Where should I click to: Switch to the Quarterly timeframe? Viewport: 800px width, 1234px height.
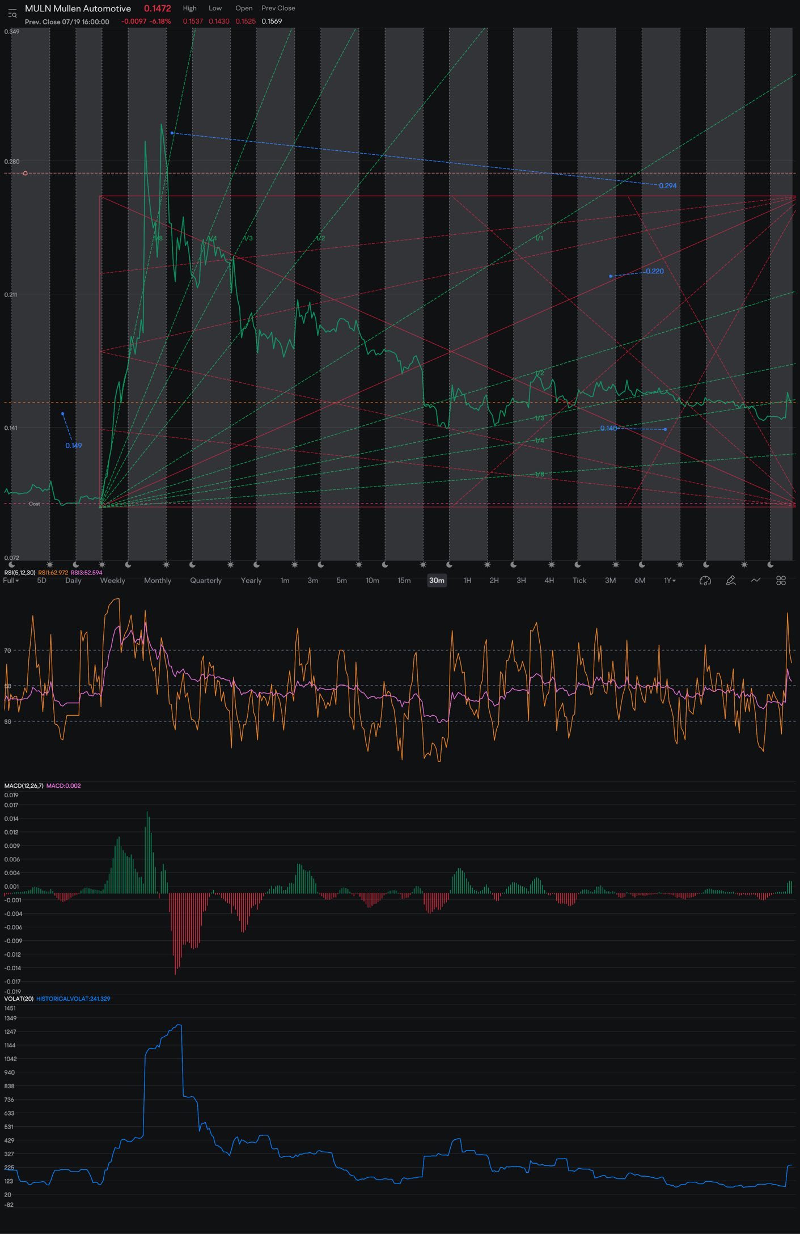pyautogui.click(x=206, y=581)
